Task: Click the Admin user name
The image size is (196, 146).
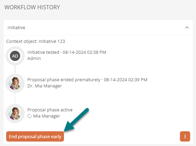Action: pyautogui.click(x=34, y=59)
